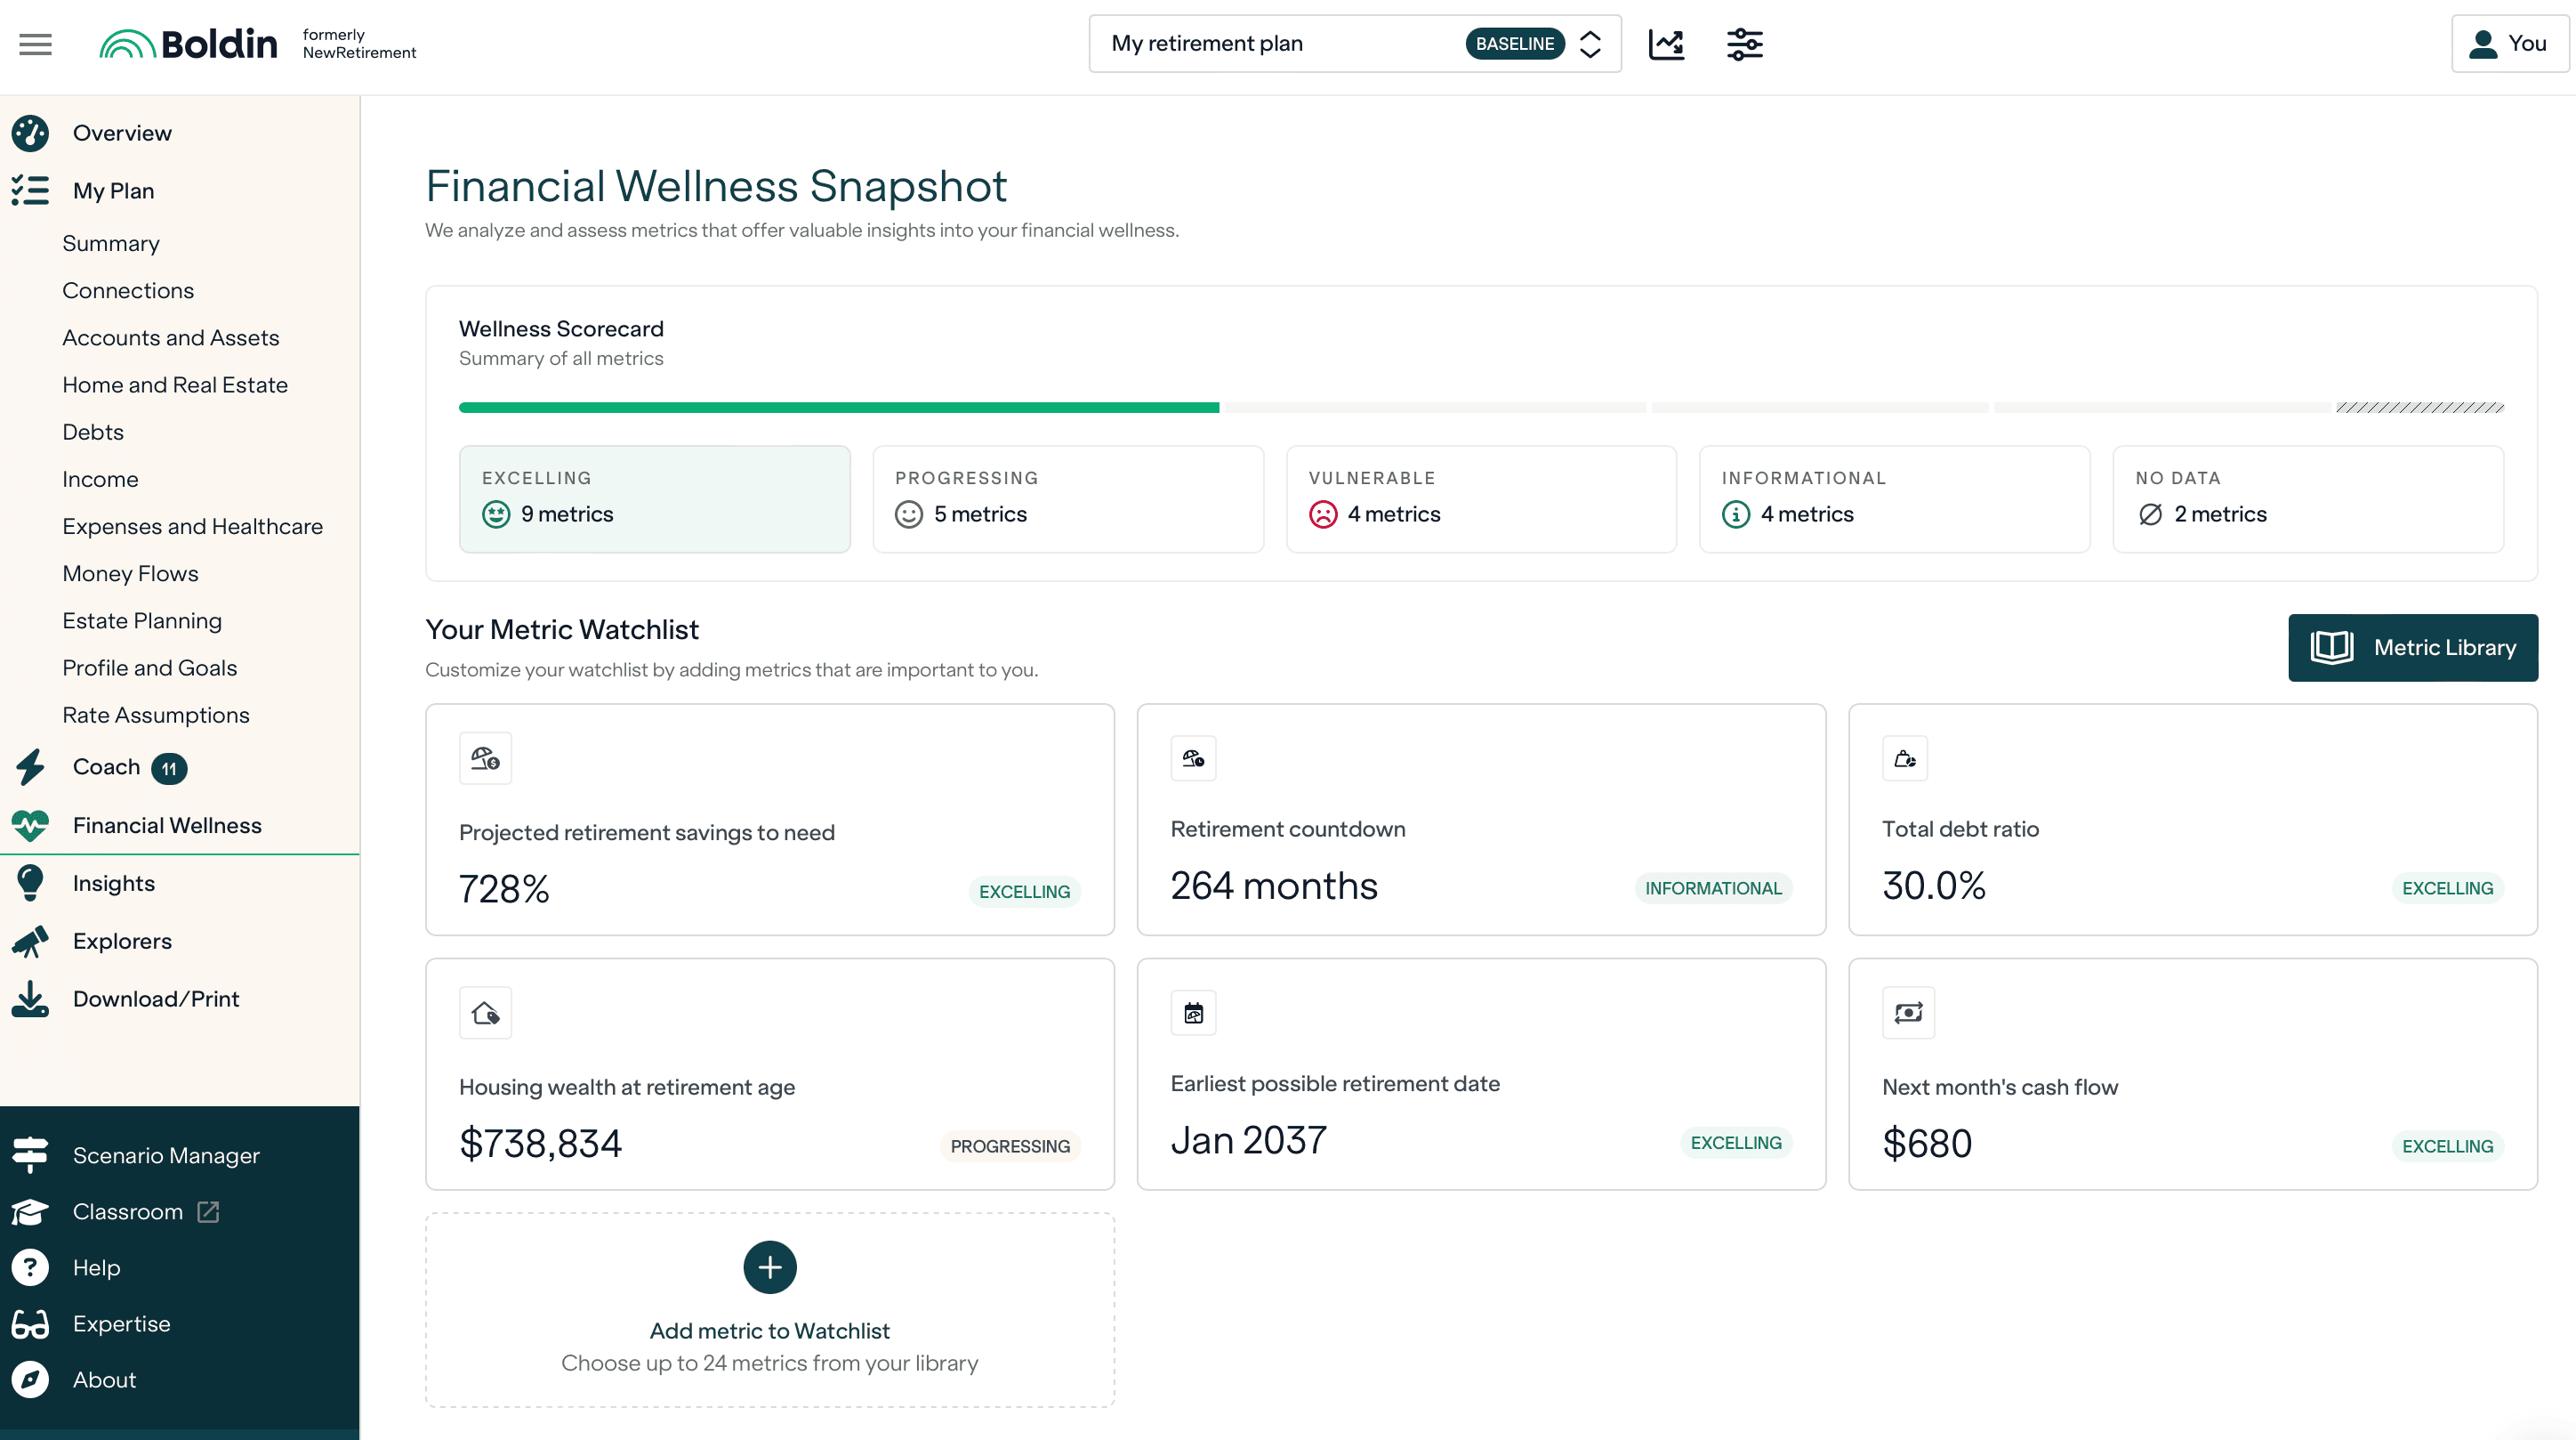Open Classroom via the external link
The height and width of the screenshot is (1440, 2576).
point(207,1212)
